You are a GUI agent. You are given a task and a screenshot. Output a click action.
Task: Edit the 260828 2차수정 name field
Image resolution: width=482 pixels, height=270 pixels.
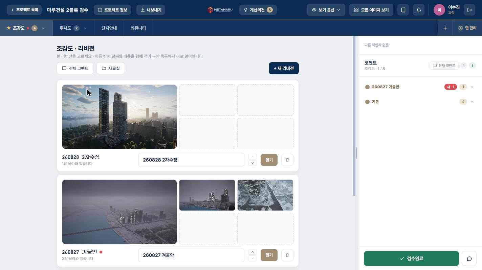tap(191, 160)
